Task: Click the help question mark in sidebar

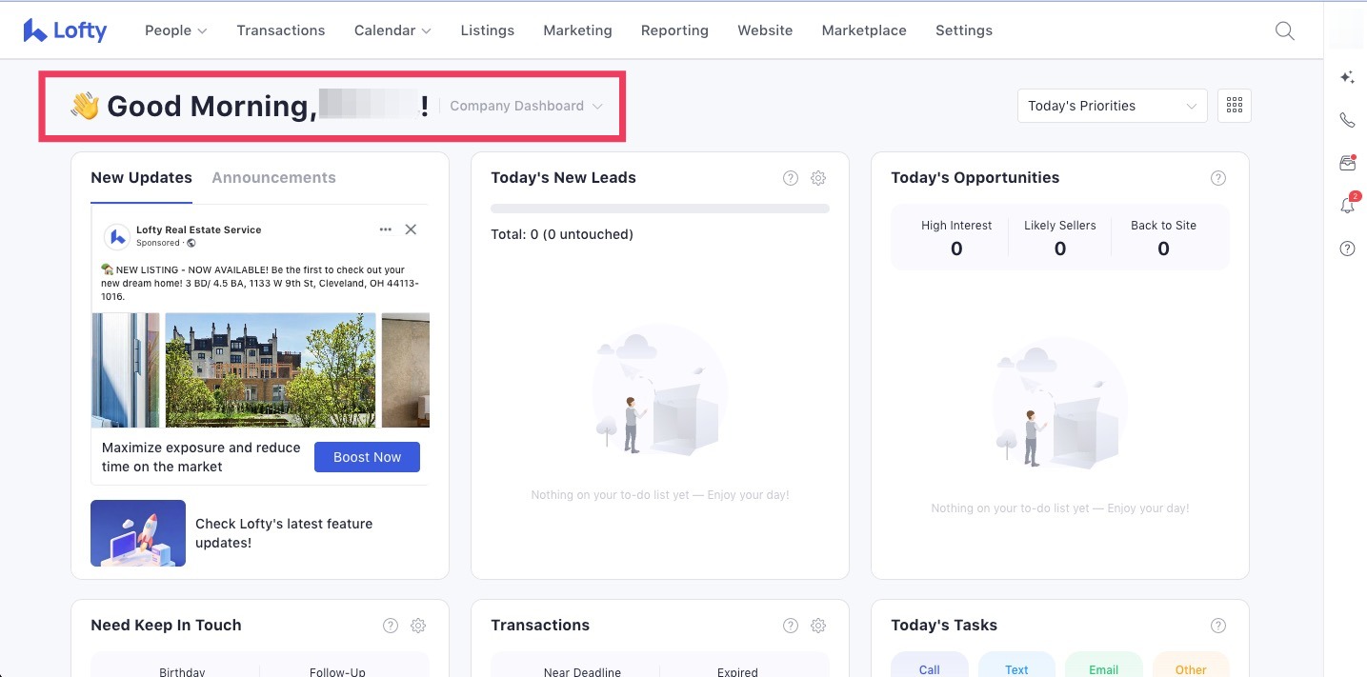Action: click(x=1347, y=249)
